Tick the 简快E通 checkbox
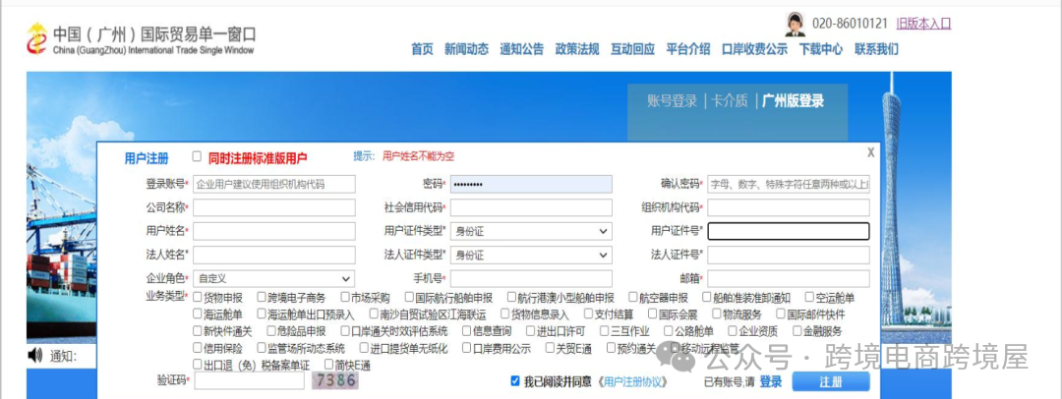The width and height of the screenshot is (1062, 399). coord(329,365)
